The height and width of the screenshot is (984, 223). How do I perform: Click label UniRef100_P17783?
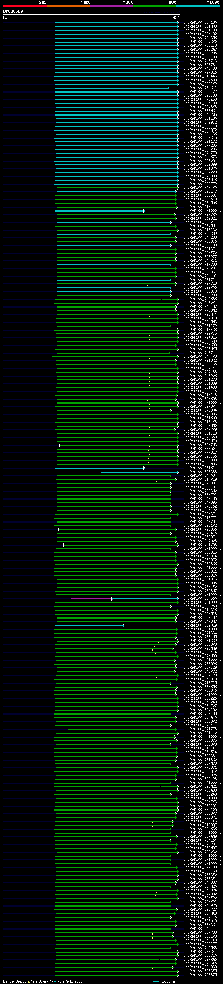pos(200,264)
